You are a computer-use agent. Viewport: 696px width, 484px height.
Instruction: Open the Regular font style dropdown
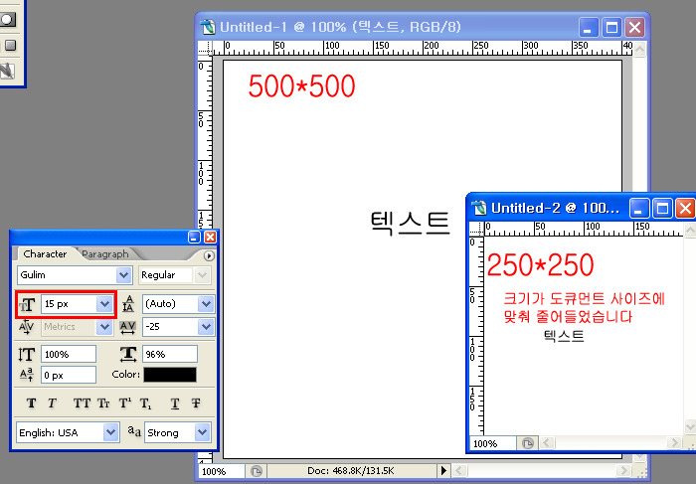point(203,275)
